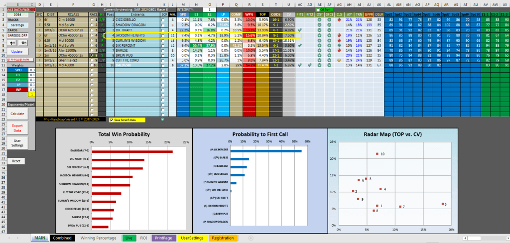Click the red Baldizar bar in Total Win Probability
The image size is (510, 243).
[135, 152]
